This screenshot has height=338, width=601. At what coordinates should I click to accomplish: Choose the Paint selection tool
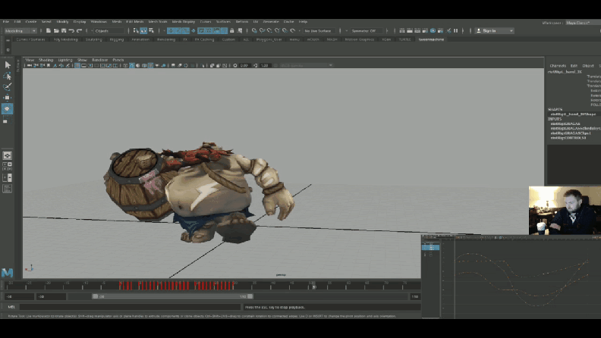[8, 86]
